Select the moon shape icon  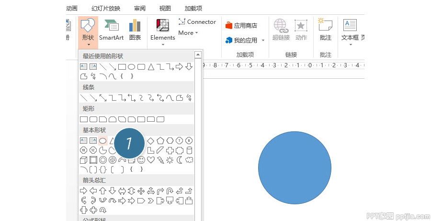(180, 160)
